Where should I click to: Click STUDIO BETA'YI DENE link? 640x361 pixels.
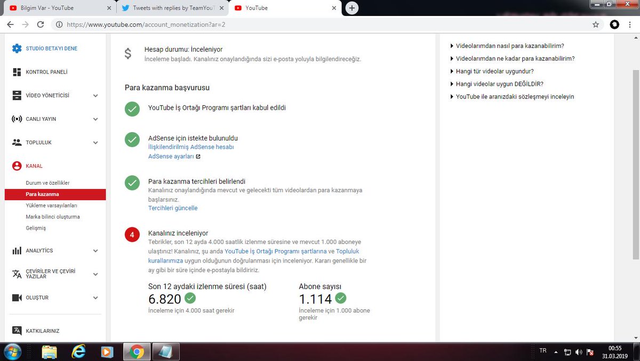pyautogui.click(x=52, y=48)
